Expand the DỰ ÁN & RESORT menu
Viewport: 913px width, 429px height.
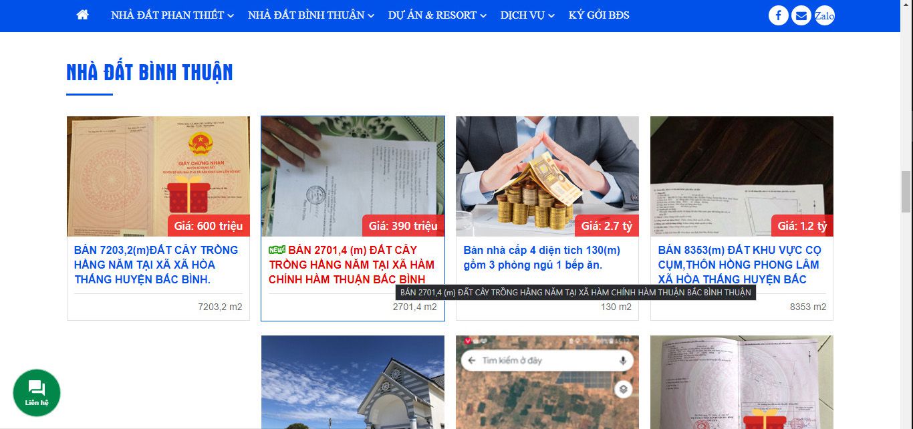tap(437, 15)
